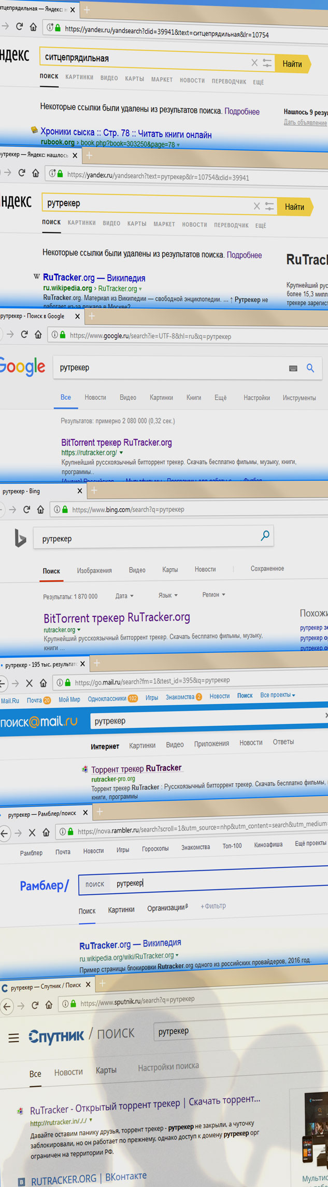Image resolution: width=328 pixels, height=1187 pixels.
Task: Click reload in the ситцепрядильная Yandex window
Action: pyautogui.click(x=19, y=26)
